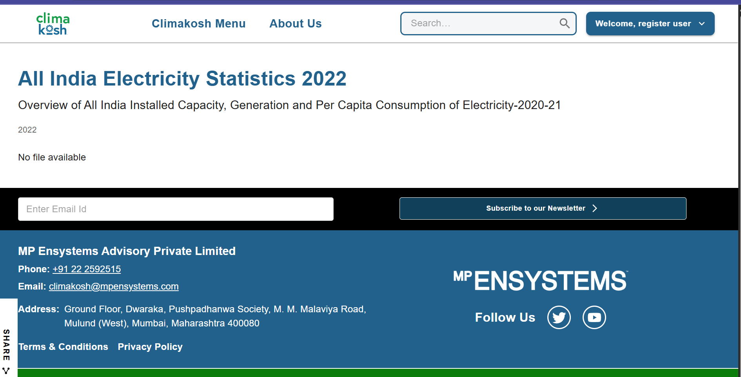Click the chevron beside Welcome, register user
This screenshot has height=377, width=741.
point(702,24)
